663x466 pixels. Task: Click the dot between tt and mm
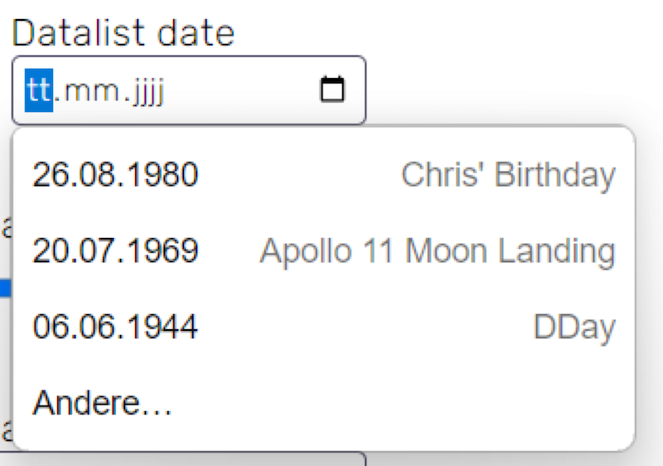[x=57, y=100]
